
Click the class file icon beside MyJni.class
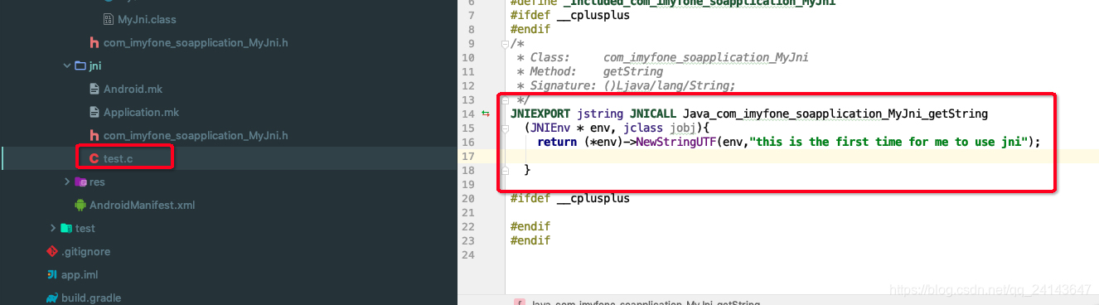tap(109, 19)
